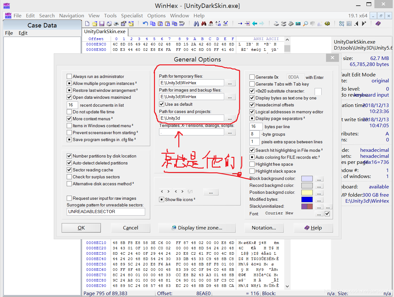Enable Check for surplus sectors
394x297 pixels.
point(69,177)
